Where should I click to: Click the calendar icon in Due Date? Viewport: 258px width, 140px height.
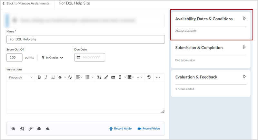[78, 57]
